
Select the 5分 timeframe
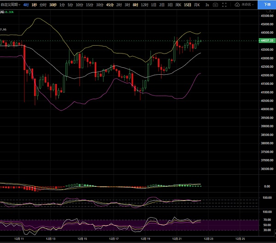(x=70, y=4)
